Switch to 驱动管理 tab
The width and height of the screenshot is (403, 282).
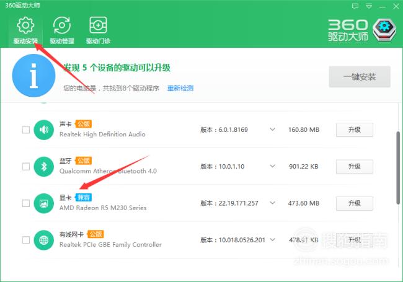point(62,30)
